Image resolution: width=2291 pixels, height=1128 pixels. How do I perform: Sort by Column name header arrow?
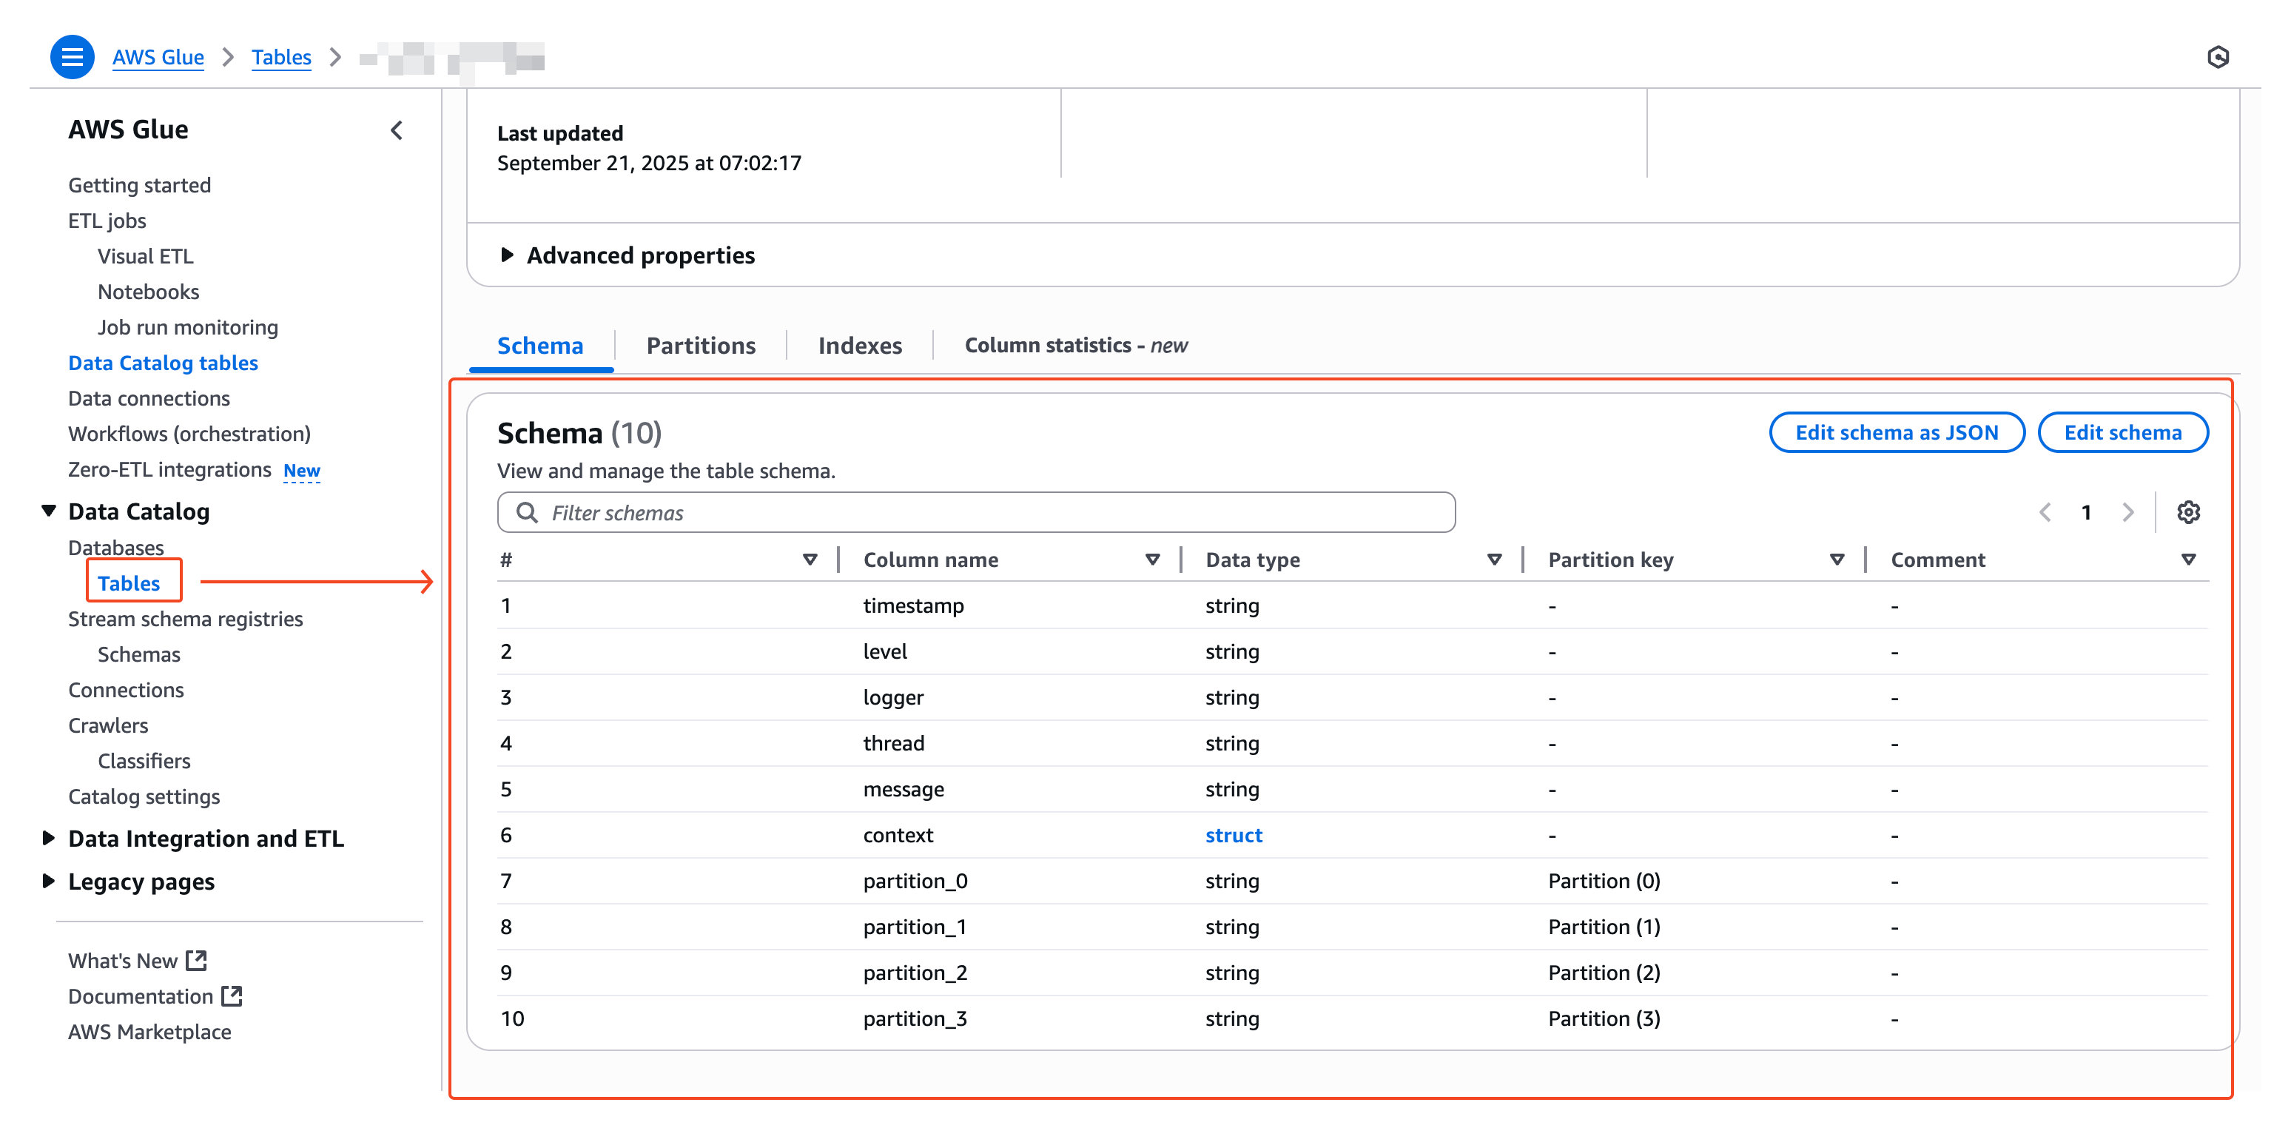pyautogui.click(x=1151, y=560)
